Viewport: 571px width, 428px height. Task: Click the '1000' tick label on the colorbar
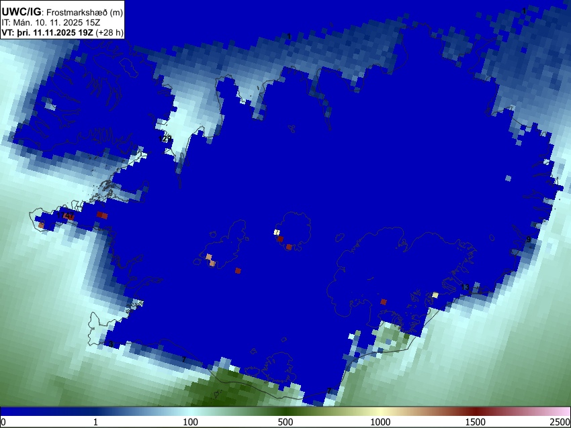click(380, 422)
